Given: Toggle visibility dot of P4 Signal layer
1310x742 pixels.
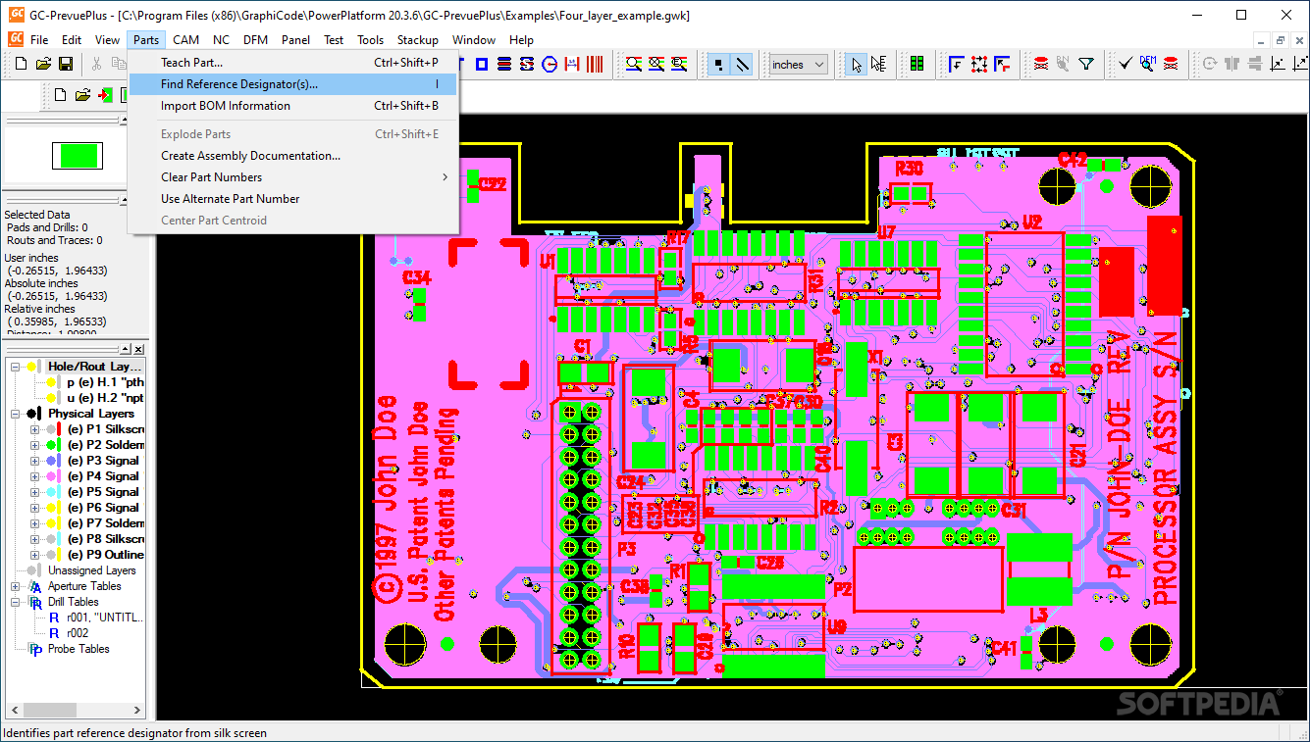Looking at the screenshot, I should point(51,476).
